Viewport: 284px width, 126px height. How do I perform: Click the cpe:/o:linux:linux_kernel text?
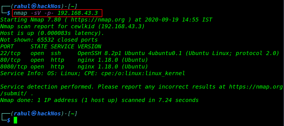tap(143, 73)
